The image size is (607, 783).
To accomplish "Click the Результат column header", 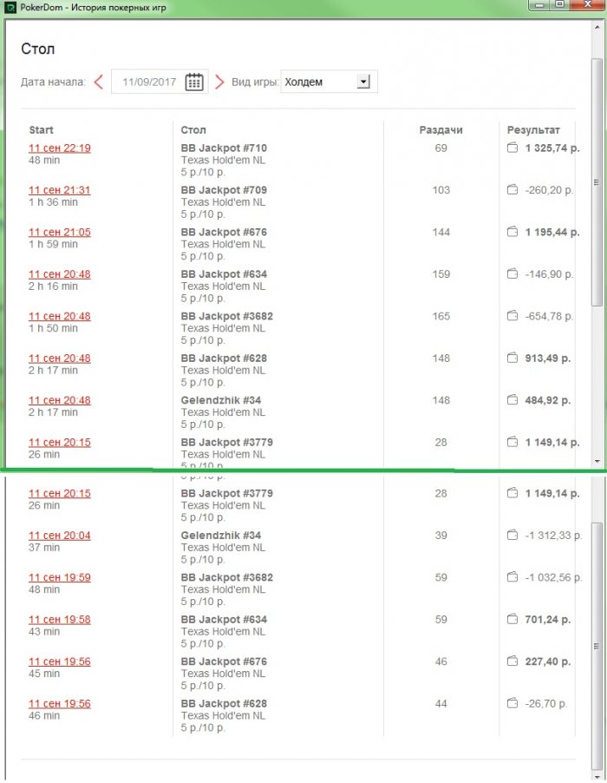I will tap(533, 130).
